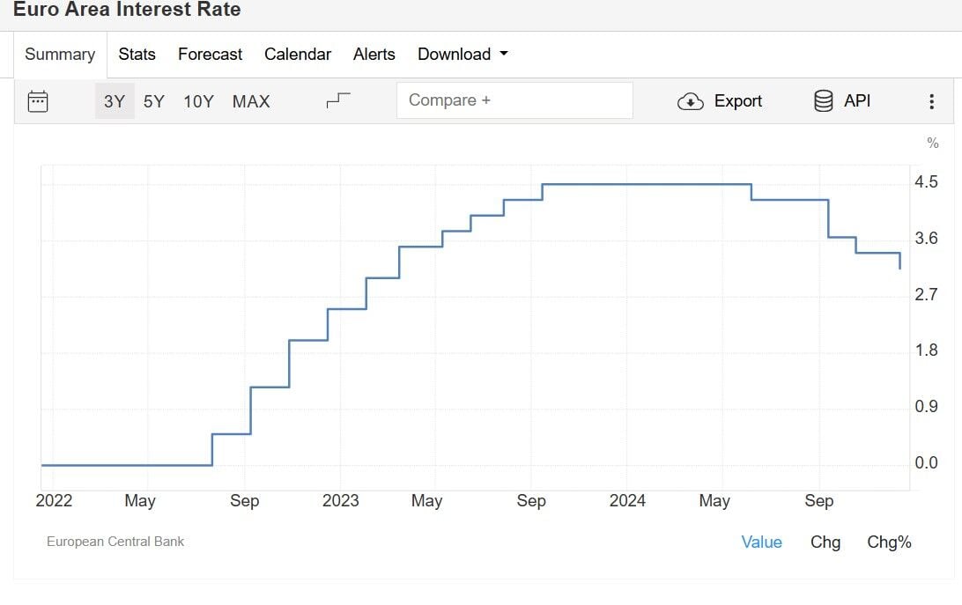Select the Value display option
This screenshot has height=605, width=962.
(761, 542)
